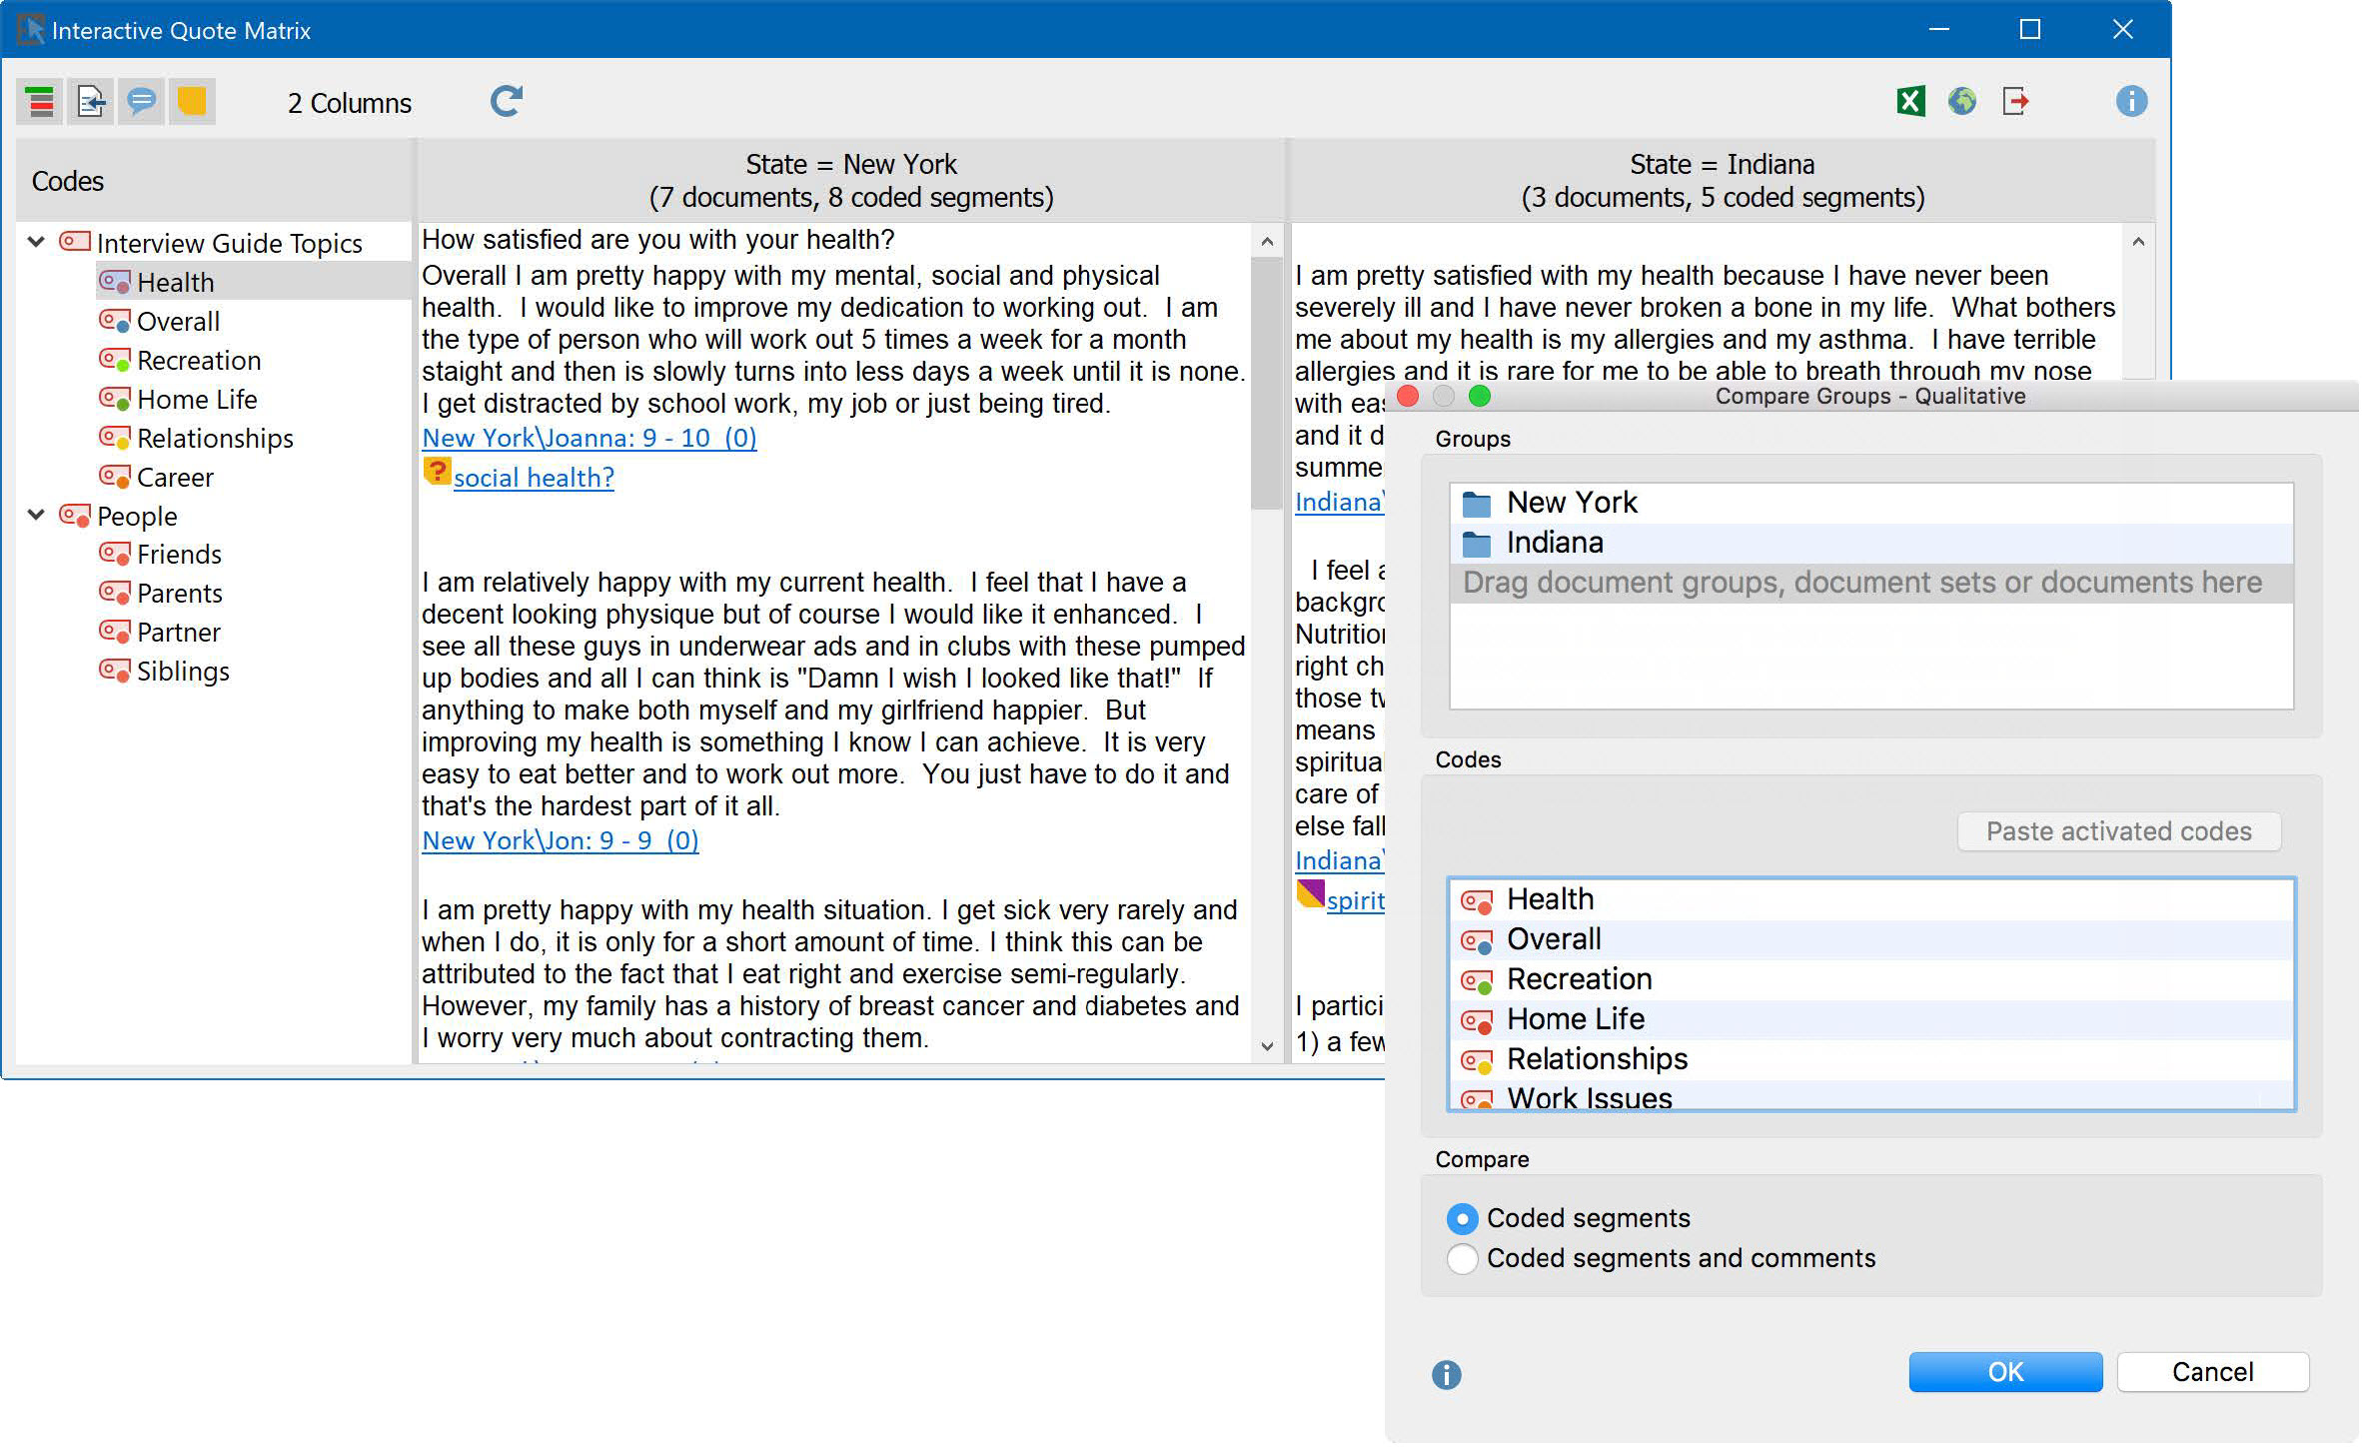This screenshot has height=1447, width=2362.
Task: Select Coded segments and comments option
Action: pos(1462,1259)
